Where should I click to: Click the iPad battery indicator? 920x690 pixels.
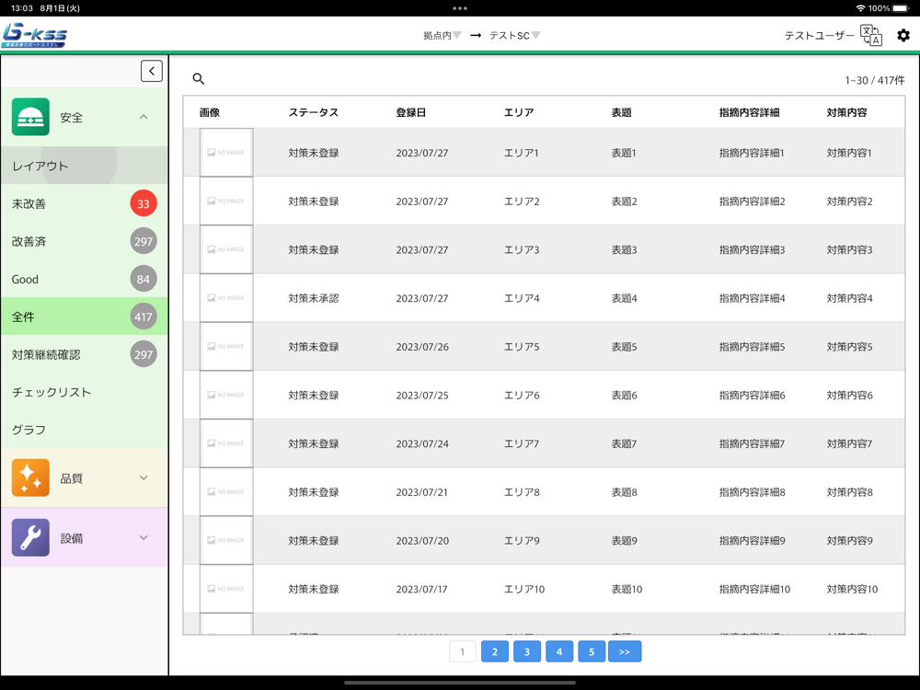click(901, 8)
